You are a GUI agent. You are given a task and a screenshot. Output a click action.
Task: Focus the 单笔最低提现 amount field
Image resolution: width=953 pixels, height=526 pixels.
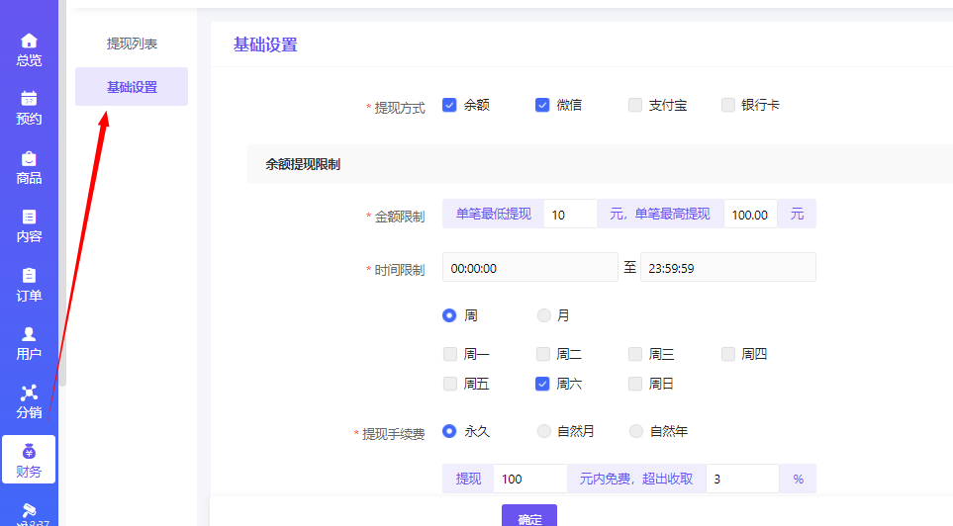570,215
